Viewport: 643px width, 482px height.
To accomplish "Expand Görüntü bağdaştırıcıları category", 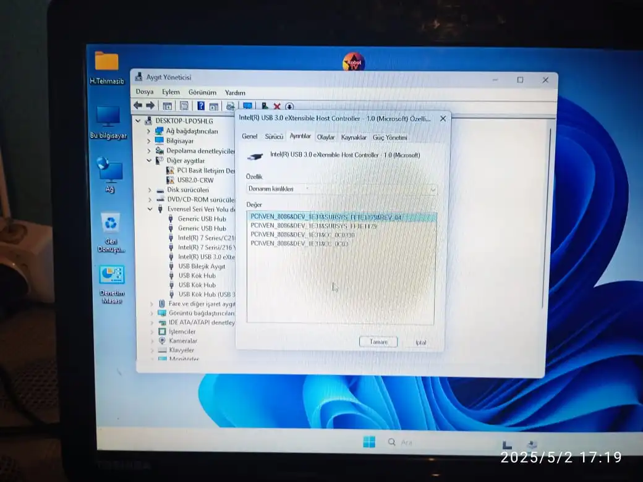I will coord(151,313).
